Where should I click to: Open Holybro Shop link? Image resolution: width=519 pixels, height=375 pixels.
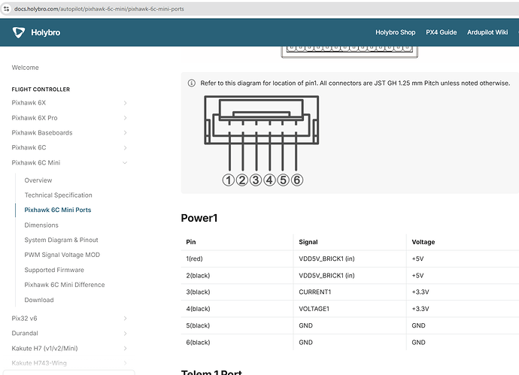[395, 32]
